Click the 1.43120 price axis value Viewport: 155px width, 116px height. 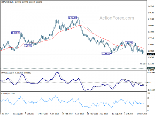coord(151,19)
